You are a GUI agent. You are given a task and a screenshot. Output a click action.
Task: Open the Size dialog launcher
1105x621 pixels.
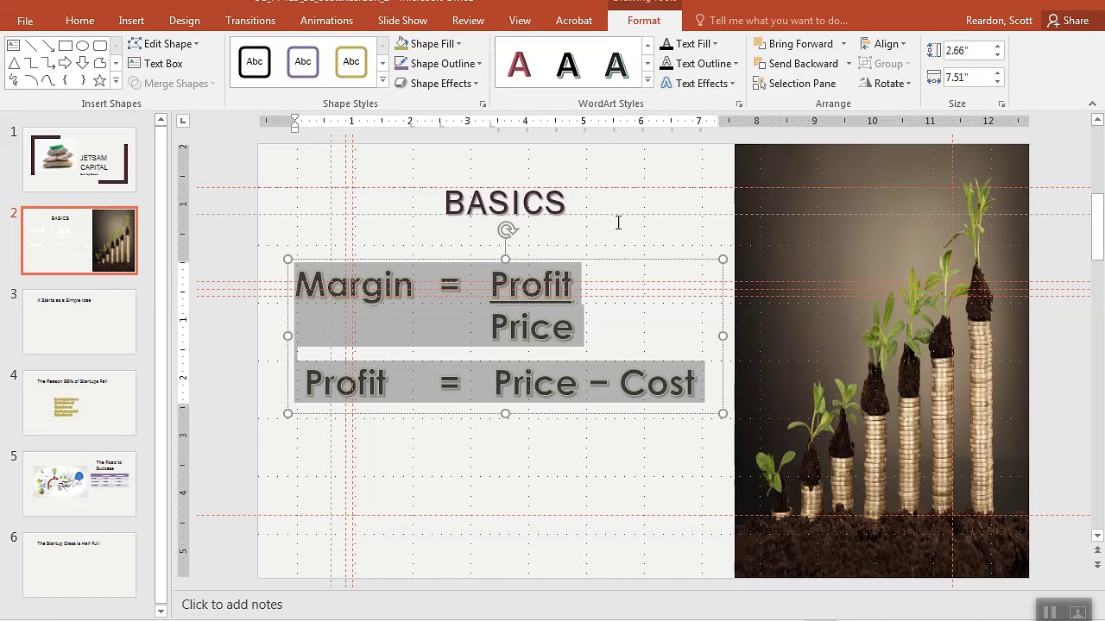click(x=1001, y=103)
